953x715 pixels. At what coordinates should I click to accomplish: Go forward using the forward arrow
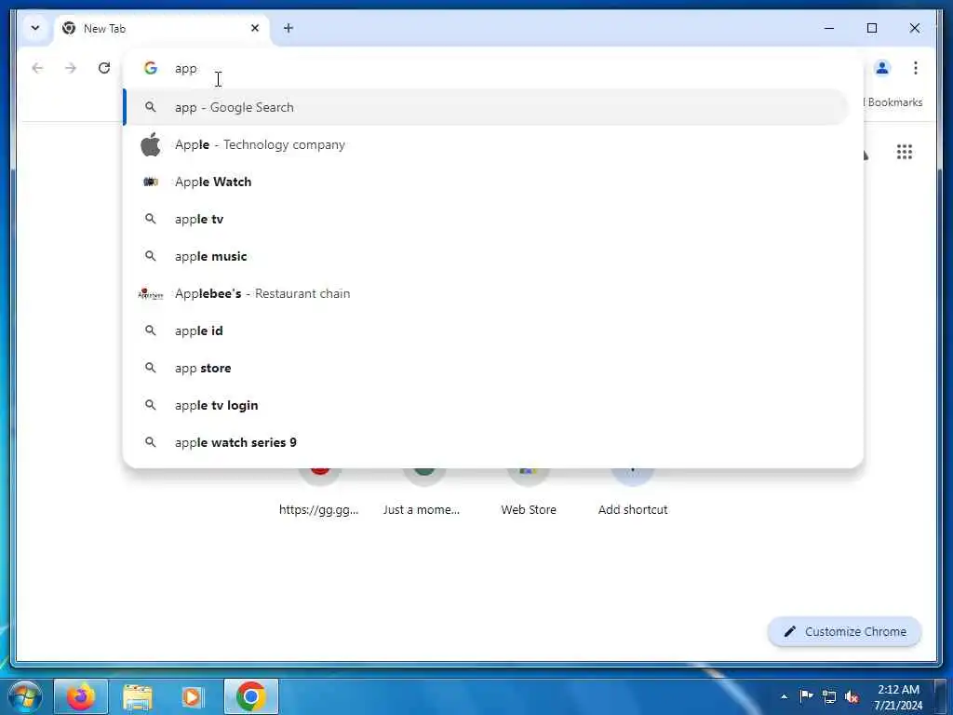coord(71,68)
